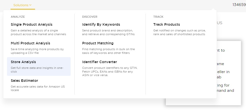Click the TRACK section heading
The height and width of the screenshot is (110, 246).
point(158,17)
